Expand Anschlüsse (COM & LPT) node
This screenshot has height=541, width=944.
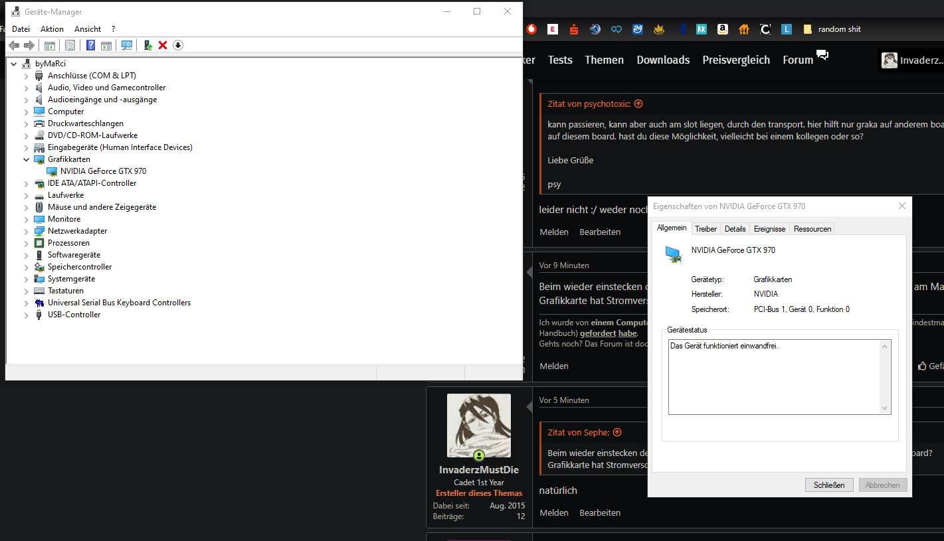pos(27,76)
